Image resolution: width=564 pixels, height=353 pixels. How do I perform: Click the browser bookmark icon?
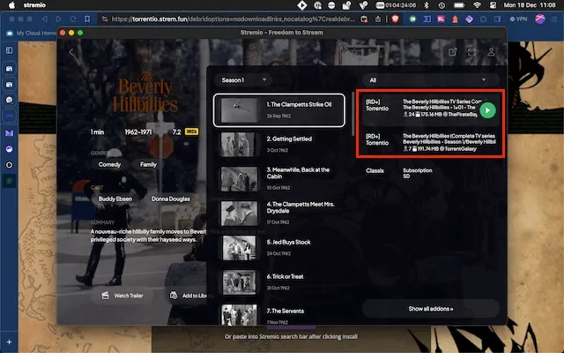pyautogui.click(x=87, y=19)
